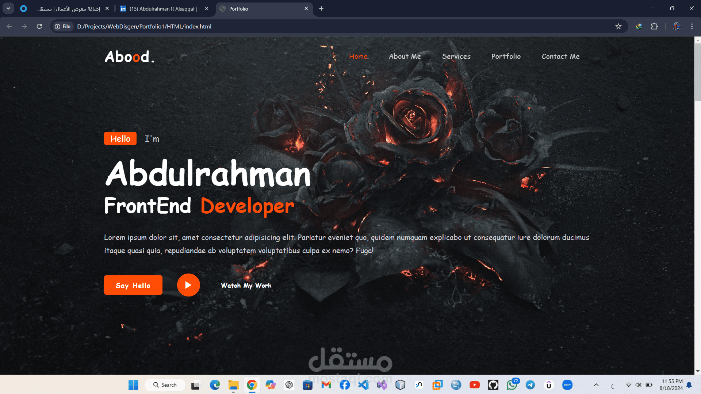Go to Services in the navbar
This screenshot has height=394, width=701.
pyautogui.click(x=456, y=57)
